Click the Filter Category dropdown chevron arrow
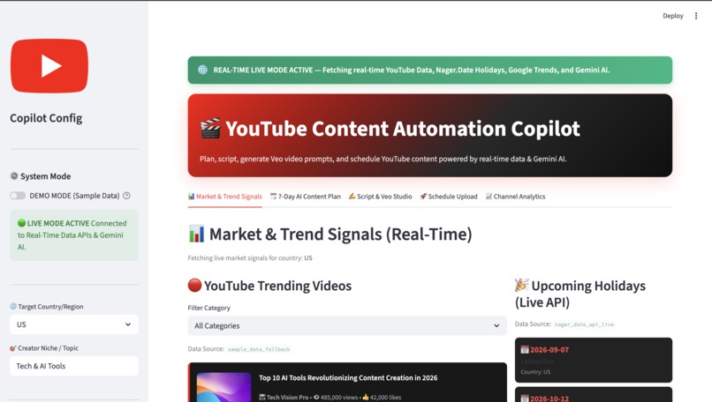Screen dimensions: 712x402 tap(496, 326)
